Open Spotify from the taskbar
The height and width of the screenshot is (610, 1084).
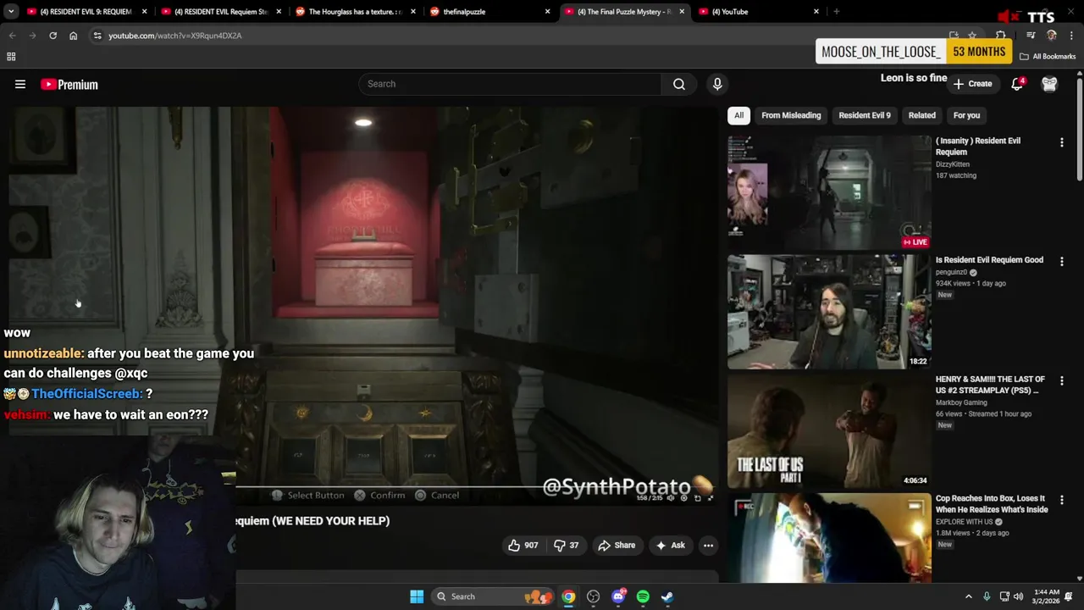(x=643, y=596)
